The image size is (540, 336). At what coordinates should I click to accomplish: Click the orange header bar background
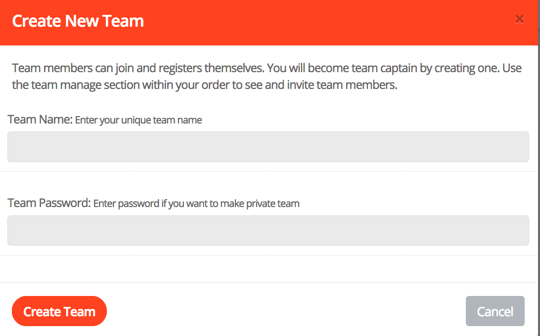click(x=321, y=22)
